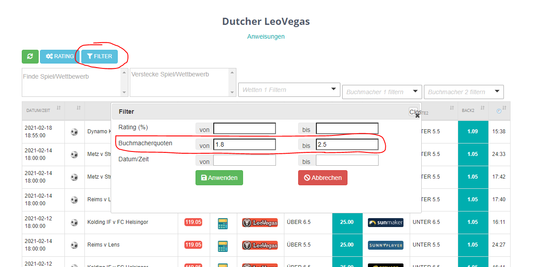Click the SunnyPlayer bookmaker logo
Viewport: 547px width, 267px height.
[385, 245]
